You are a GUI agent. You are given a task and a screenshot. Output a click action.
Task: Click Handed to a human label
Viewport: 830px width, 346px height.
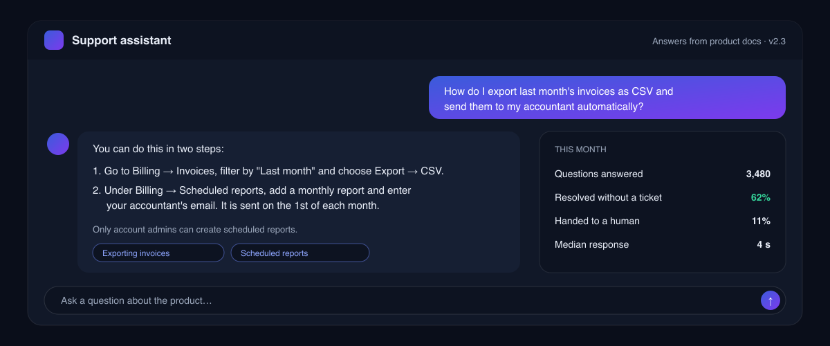597,221
